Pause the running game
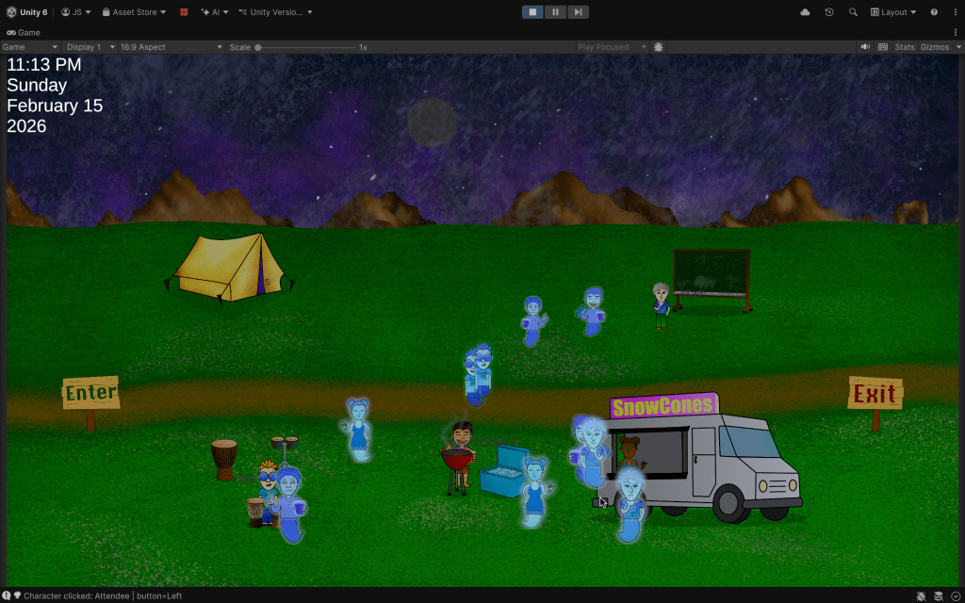This screenshot has width=965, height=603. tap(555, 12)
